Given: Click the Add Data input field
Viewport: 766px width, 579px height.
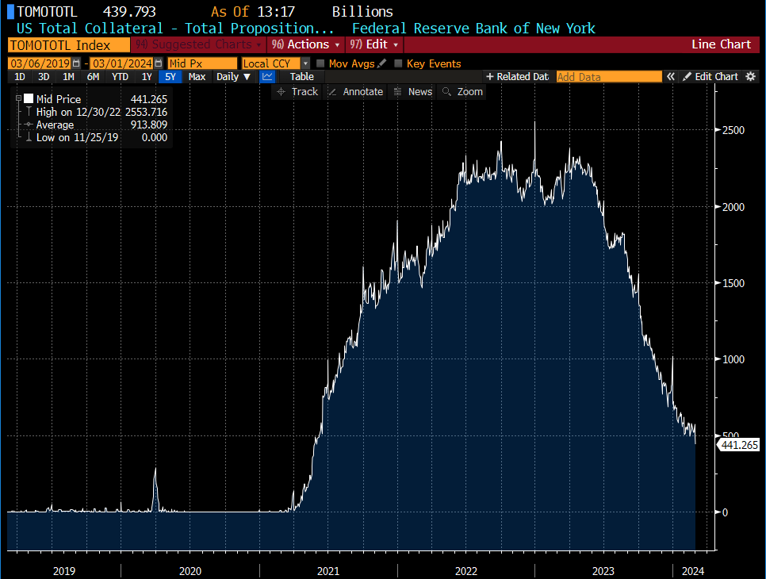Looking at the screenshot, I should click(x=609, y=77).
